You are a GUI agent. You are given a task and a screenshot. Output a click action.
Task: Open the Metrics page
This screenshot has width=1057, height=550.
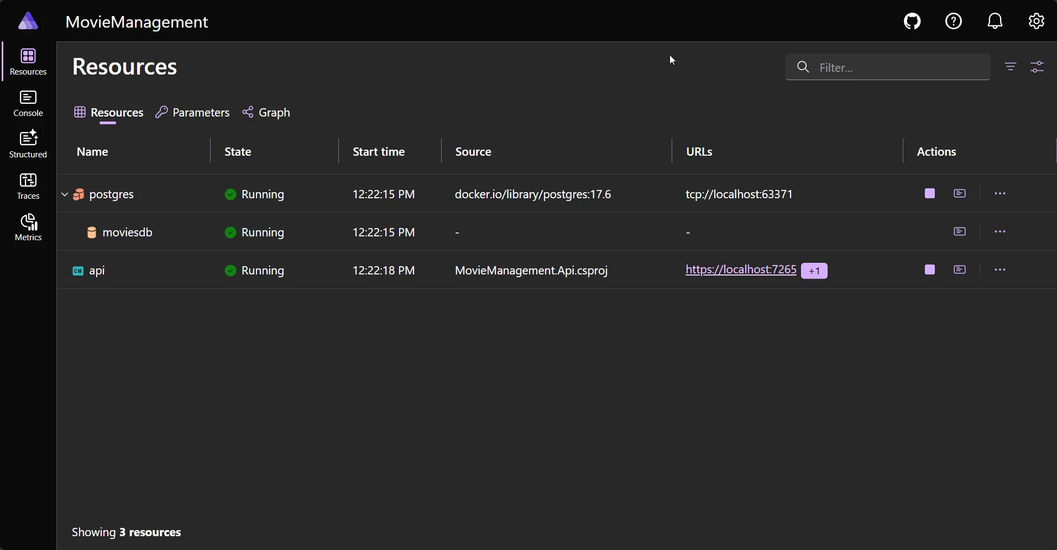(x=28, y=228)
